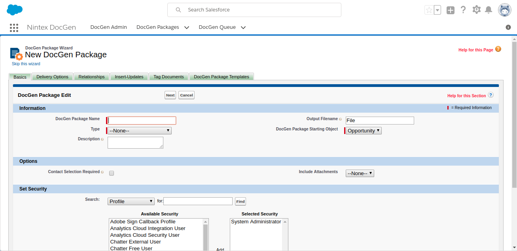Click the Salesforce cloud logo
Image resolution: width=517 pixels, height=251 pixels.
[15, 10]
